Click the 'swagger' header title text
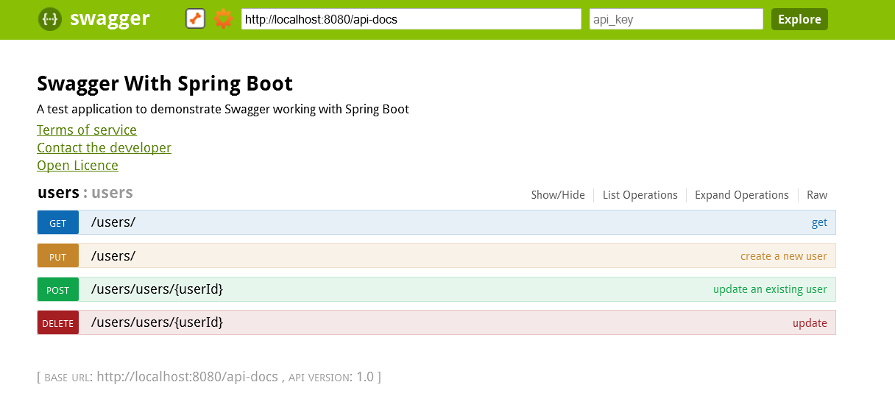Viewport: 895px width, 396px height. pyautogui.click(x=110, y=19)
